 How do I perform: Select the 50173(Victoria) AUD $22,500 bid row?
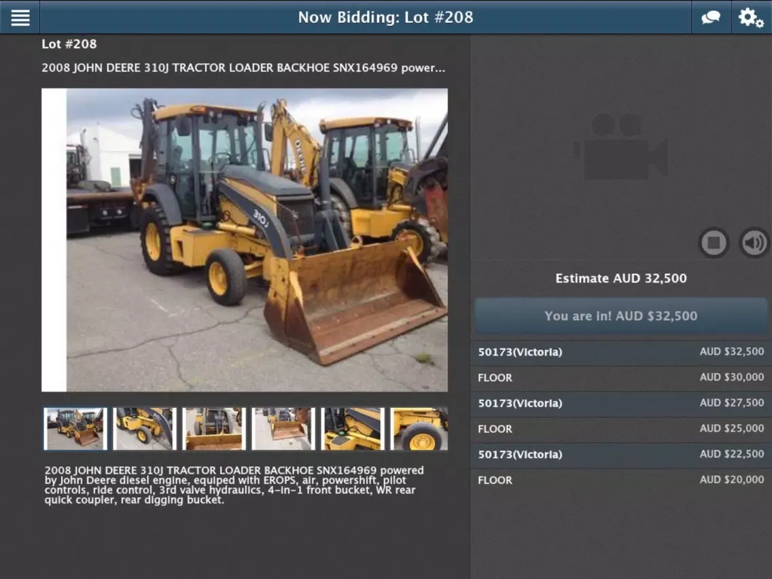coord(621,455)
